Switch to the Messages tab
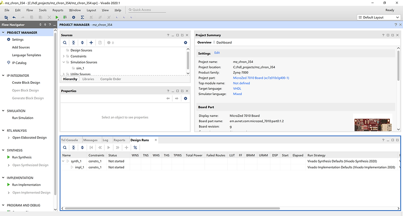This screenshot has width=403, height=216. [x=90, y=140]
